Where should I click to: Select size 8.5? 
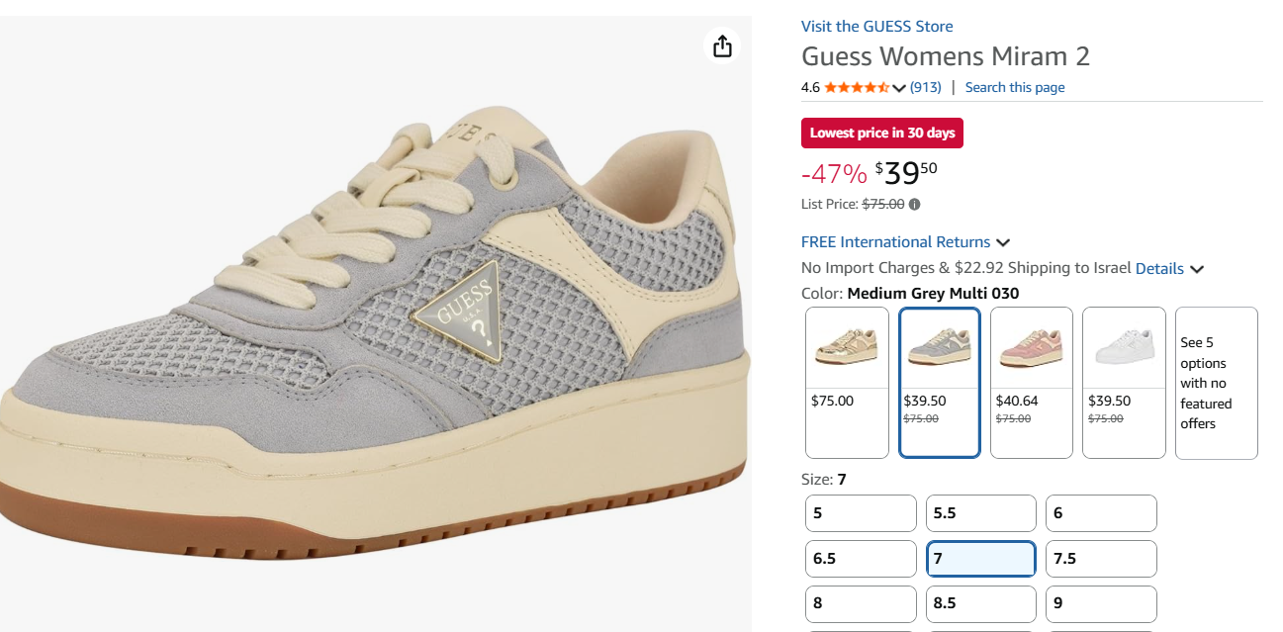[x=980, y=603]
